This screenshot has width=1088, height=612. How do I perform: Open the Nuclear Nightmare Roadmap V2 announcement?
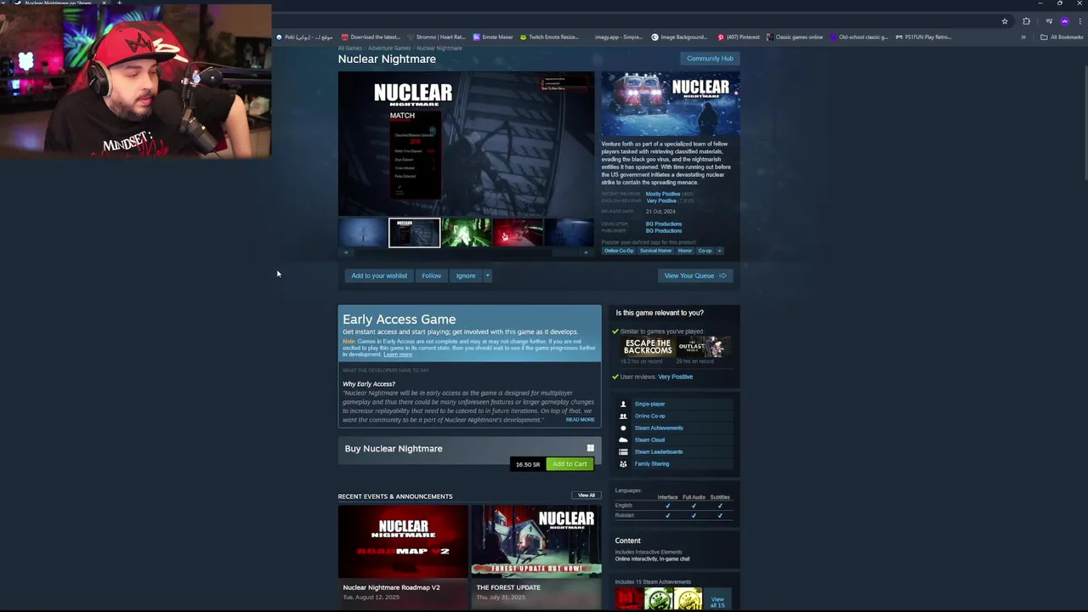(x=403, y=557)
